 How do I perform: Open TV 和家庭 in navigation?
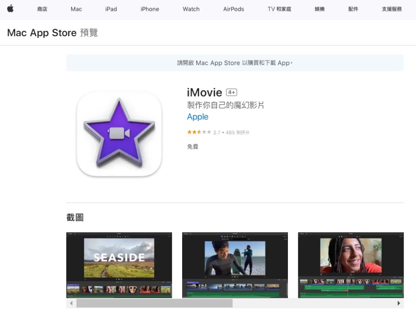coord(279,9)
